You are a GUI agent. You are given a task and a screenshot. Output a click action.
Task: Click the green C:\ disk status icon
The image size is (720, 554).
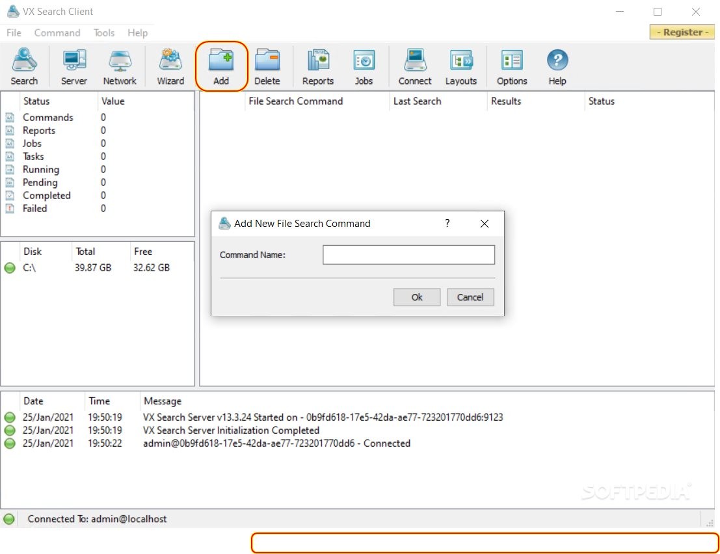tap(10, 268)
